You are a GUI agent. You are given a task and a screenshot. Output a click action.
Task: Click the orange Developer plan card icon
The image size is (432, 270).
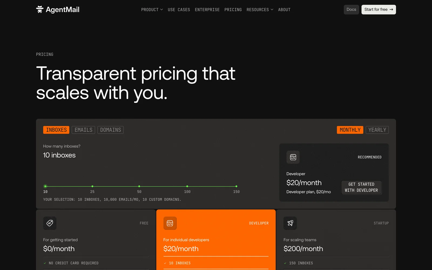pyautogui.click(x=170, y=223)
